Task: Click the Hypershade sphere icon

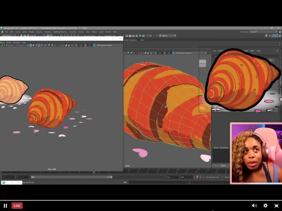Action: (x=140, y=36)
